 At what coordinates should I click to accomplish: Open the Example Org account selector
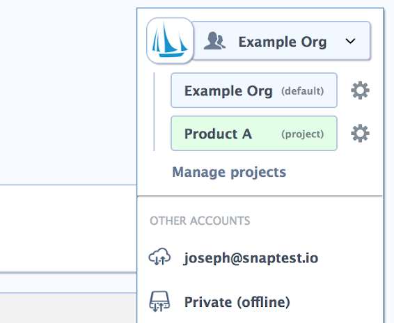click(x=281, y=40)
